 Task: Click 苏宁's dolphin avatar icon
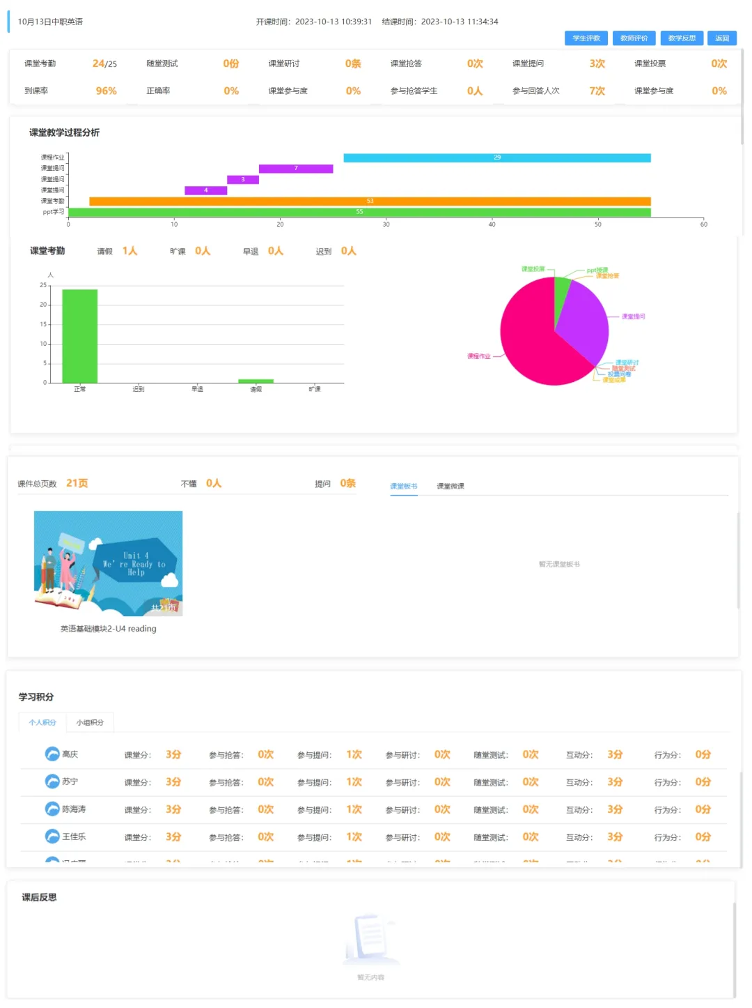(x=52, y=781)
